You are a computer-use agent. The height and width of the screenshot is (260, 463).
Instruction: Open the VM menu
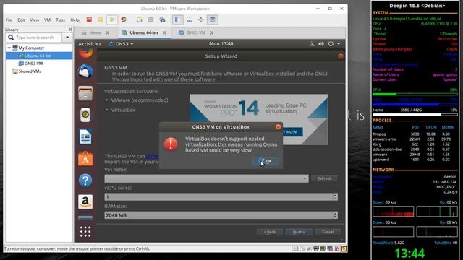tap(47, 19)
